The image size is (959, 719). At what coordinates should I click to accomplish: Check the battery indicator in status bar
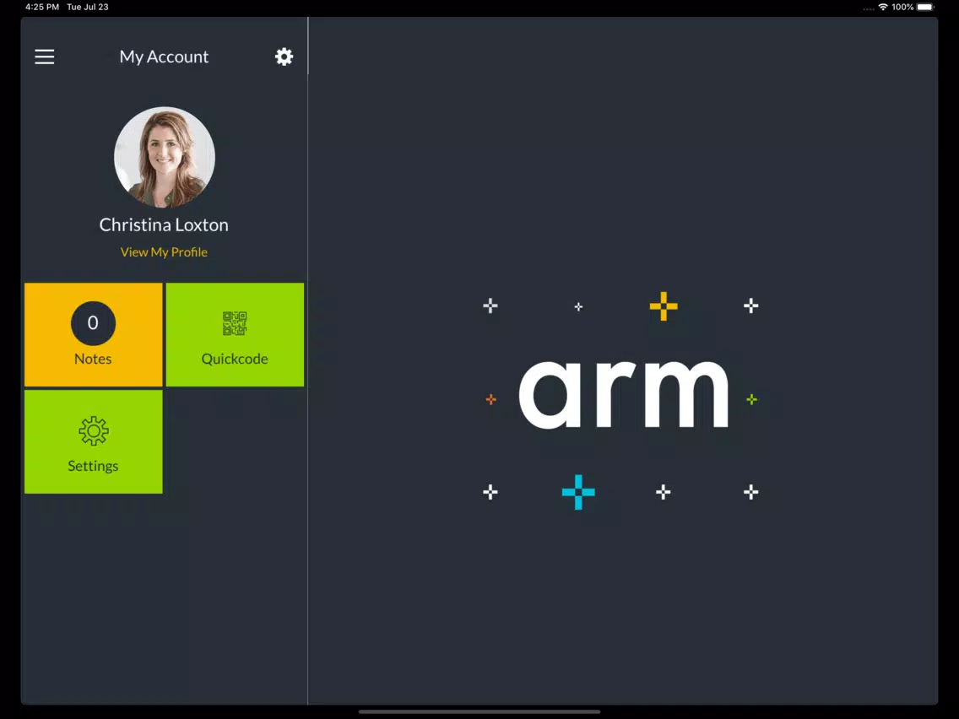coord(925,8)
